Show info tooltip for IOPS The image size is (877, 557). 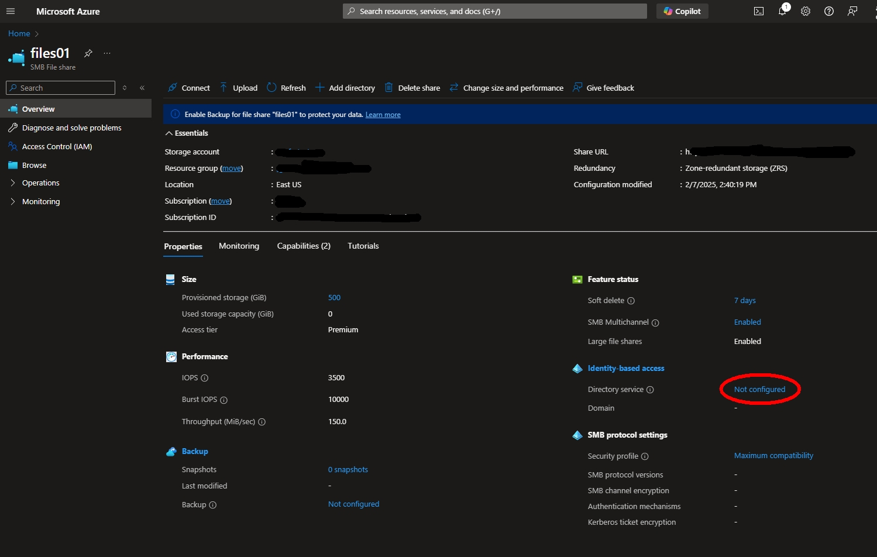pyautogui.click(x=205, y=378)
